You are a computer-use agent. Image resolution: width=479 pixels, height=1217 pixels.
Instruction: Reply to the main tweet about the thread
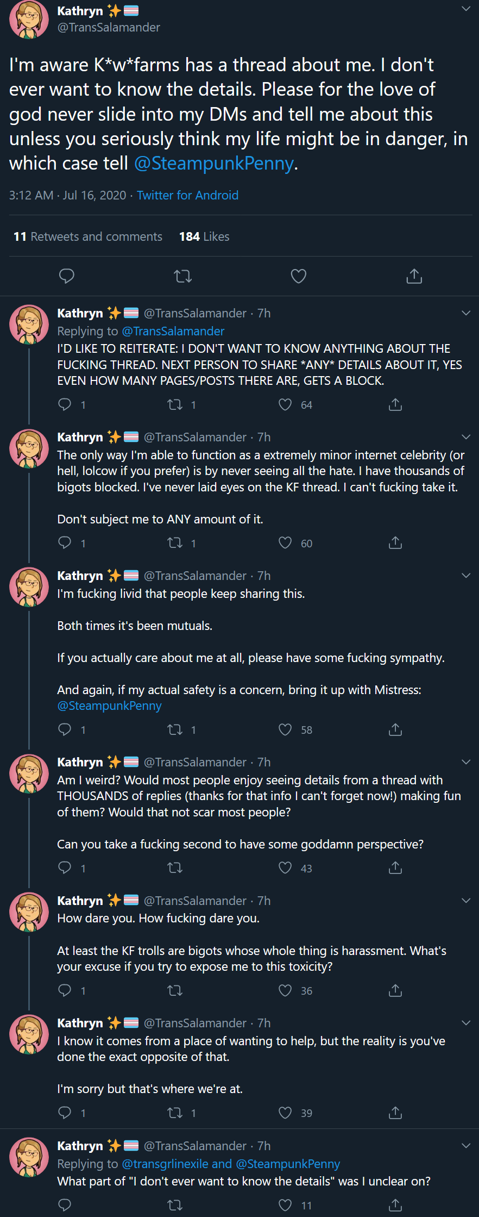(x=66, y=276)
